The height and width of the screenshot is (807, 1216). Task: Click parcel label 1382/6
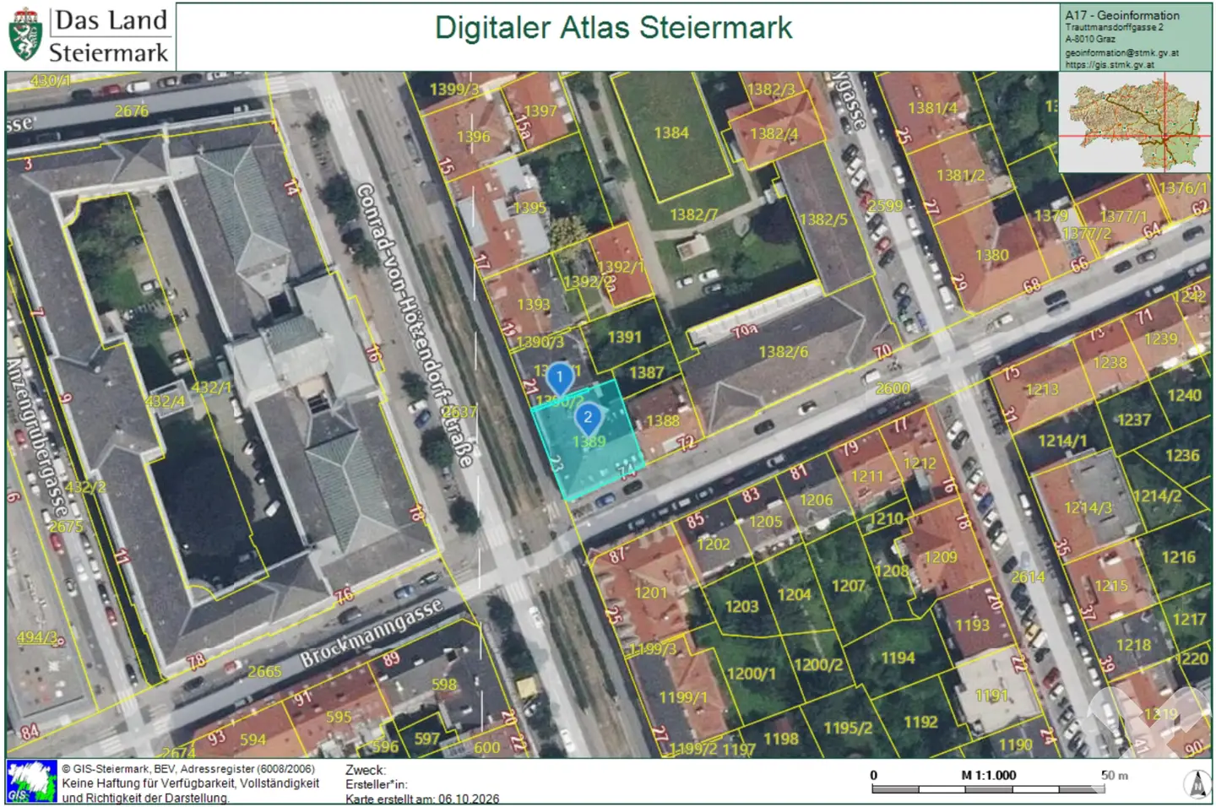click(x=783, y=351)
